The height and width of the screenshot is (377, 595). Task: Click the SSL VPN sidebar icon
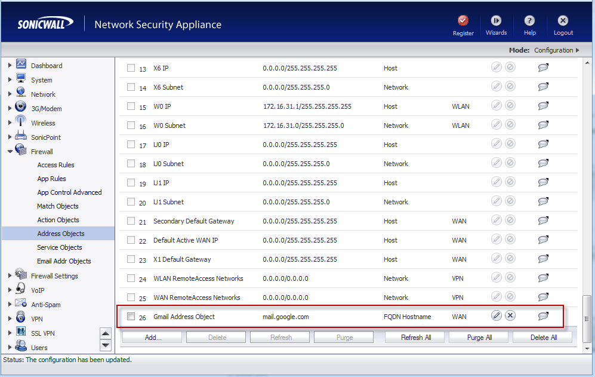tap(21, 332)
